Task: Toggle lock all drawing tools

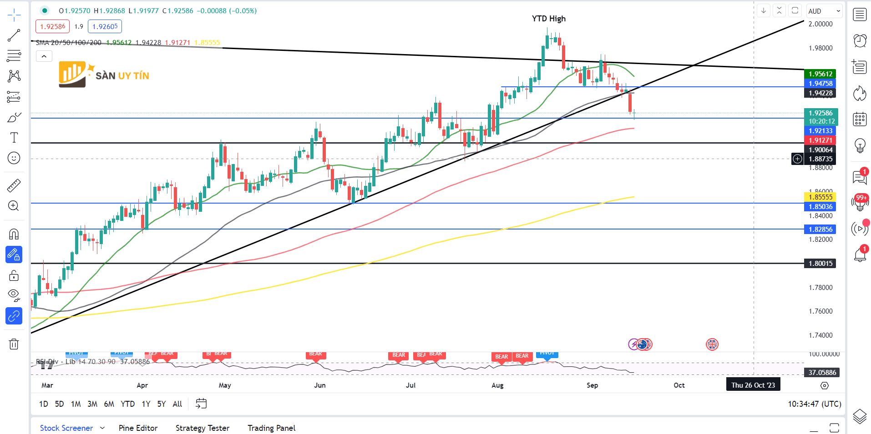Action: 14,275
